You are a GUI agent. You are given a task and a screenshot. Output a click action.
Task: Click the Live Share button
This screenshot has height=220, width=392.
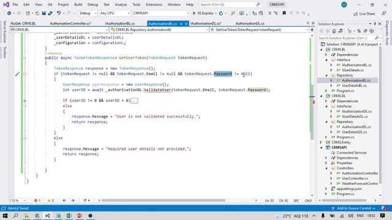pyautogui.click(x=364, y=13)
